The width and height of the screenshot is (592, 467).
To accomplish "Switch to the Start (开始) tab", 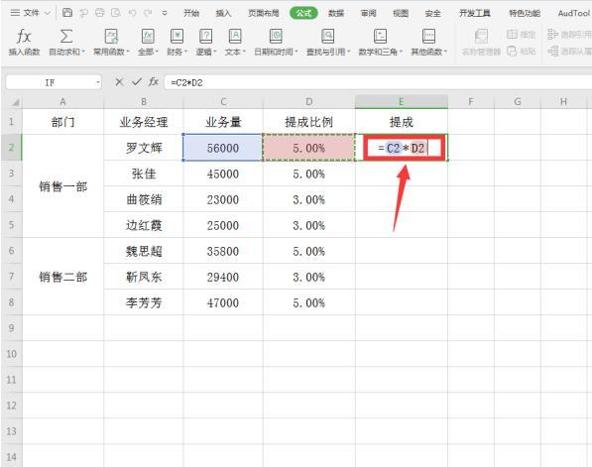I will coord(191,13).
